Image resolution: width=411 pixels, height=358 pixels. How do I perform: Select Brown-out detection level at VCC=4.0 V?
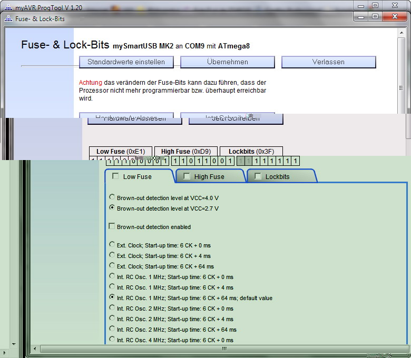click(x=112, y=197)
